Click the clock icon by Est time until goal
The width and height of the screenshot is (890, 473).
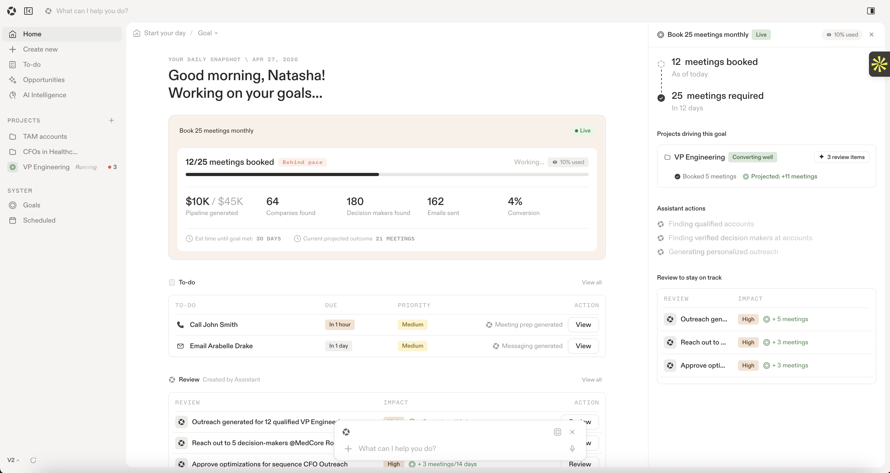pyautogui.click(x=189, y=239)
